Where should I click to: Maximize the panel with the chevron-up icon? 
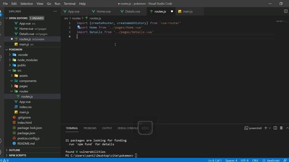coord(287,128)
